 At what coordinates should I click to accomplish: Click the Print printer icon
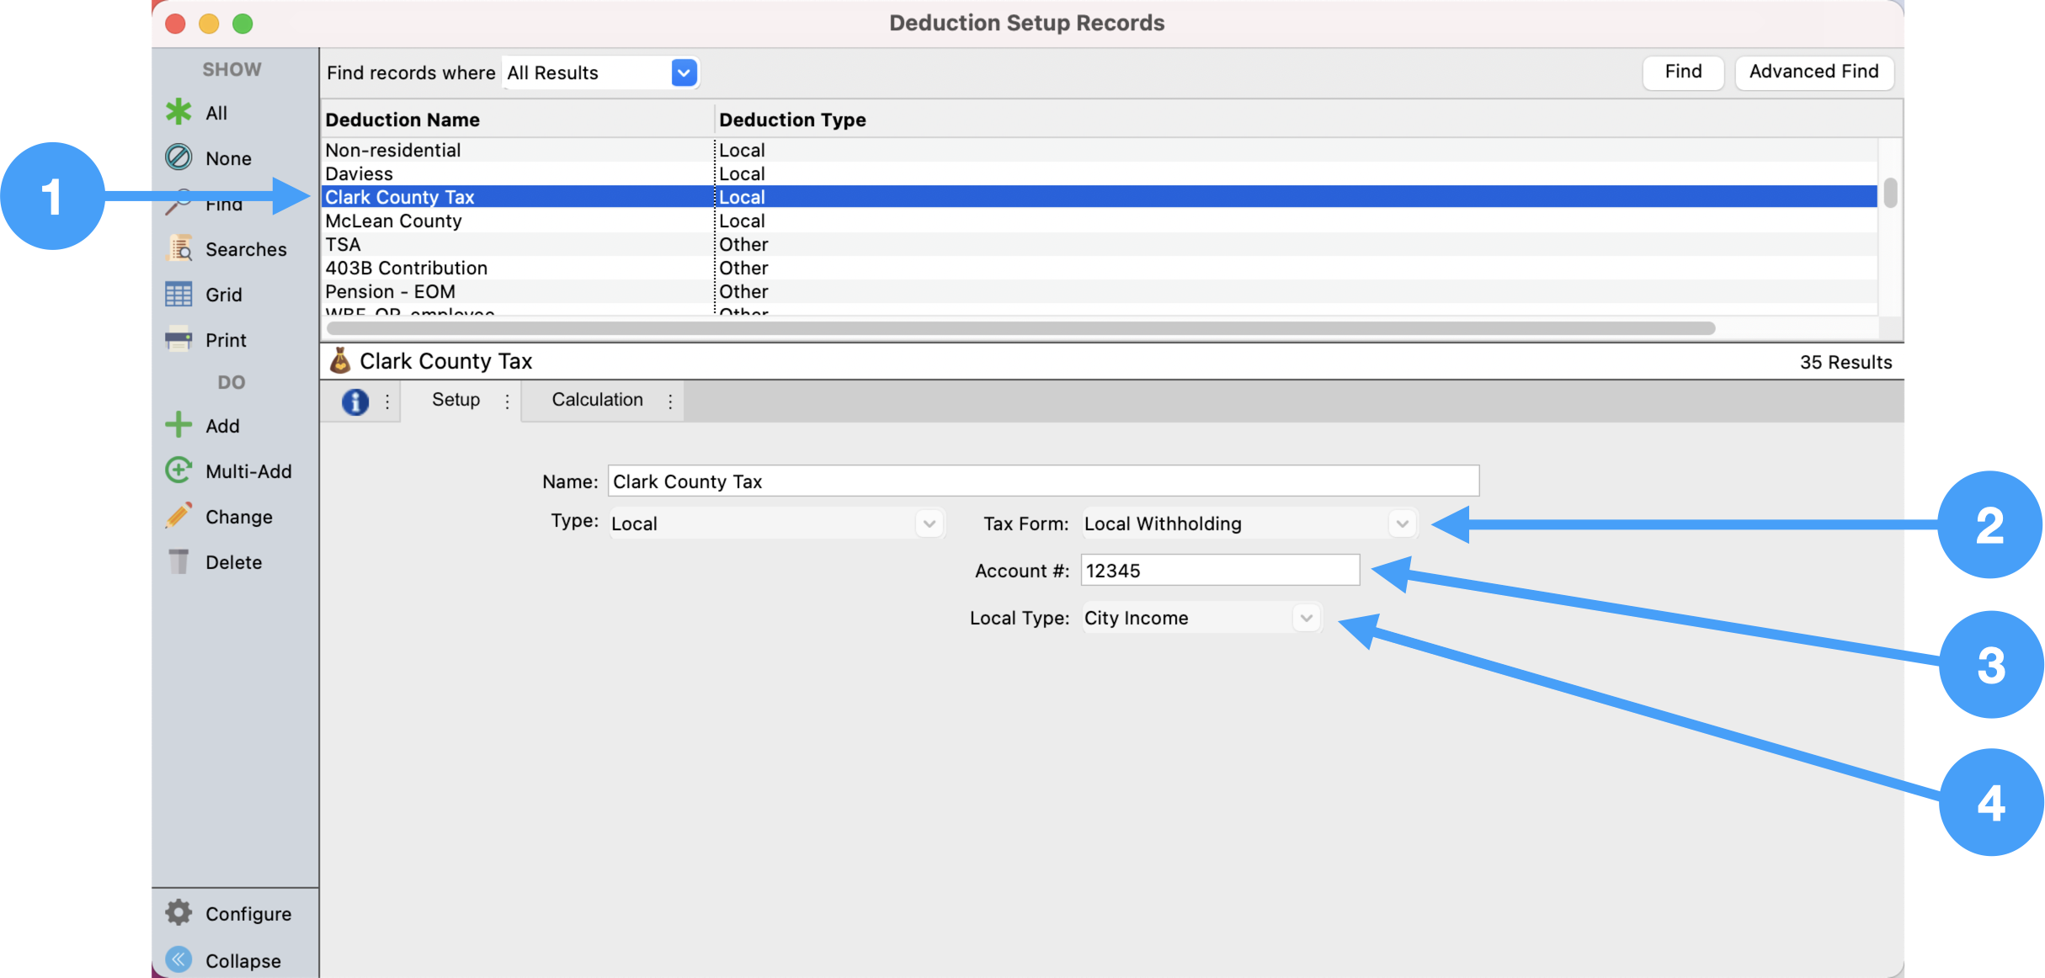[178, 340]
